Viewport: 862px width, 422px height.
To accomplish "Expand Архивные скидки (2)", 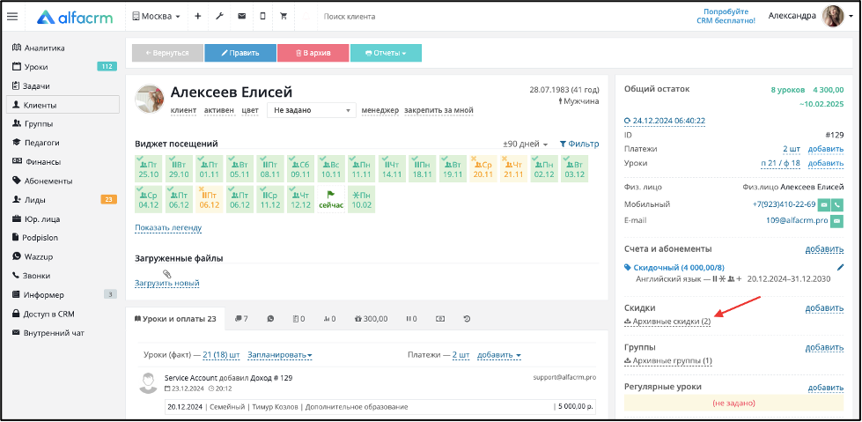I will pos(668,322).
